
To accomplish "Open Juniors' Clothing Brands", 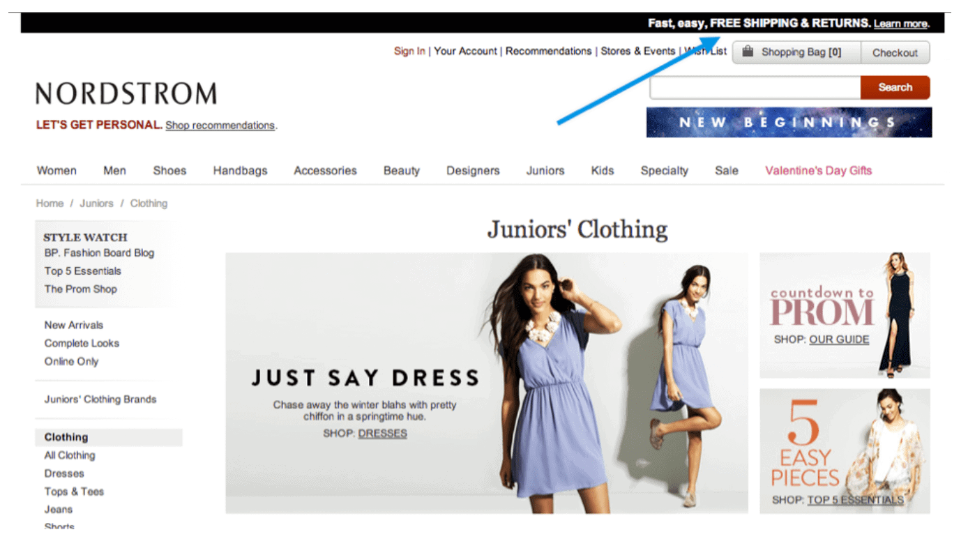I will [x=100, y=399].
